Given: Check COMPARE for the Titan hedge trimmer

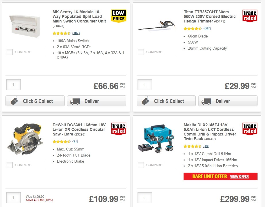Looking at the screenshot, I should click(141, 52).
